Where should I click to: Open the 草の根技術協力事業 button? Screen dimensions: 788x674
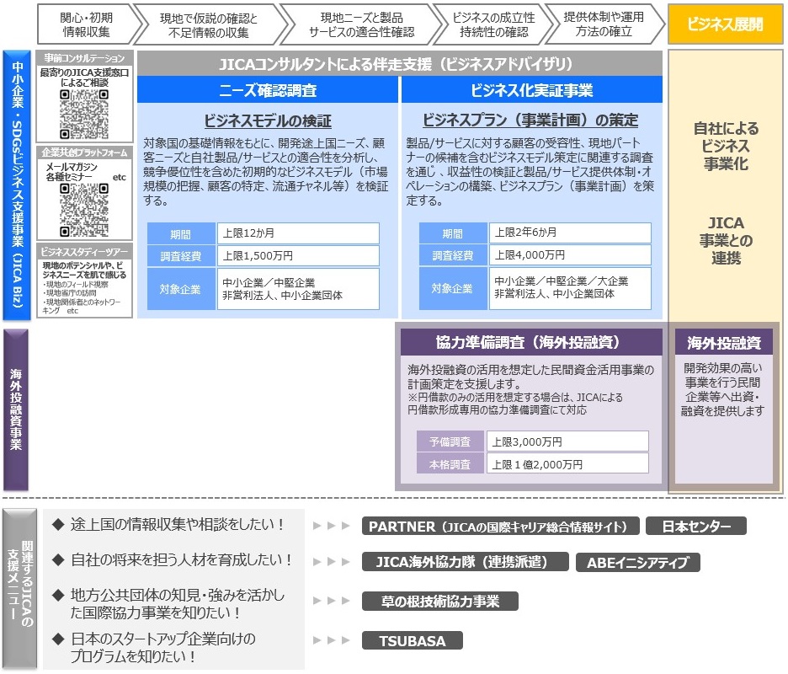pos(440,601)
